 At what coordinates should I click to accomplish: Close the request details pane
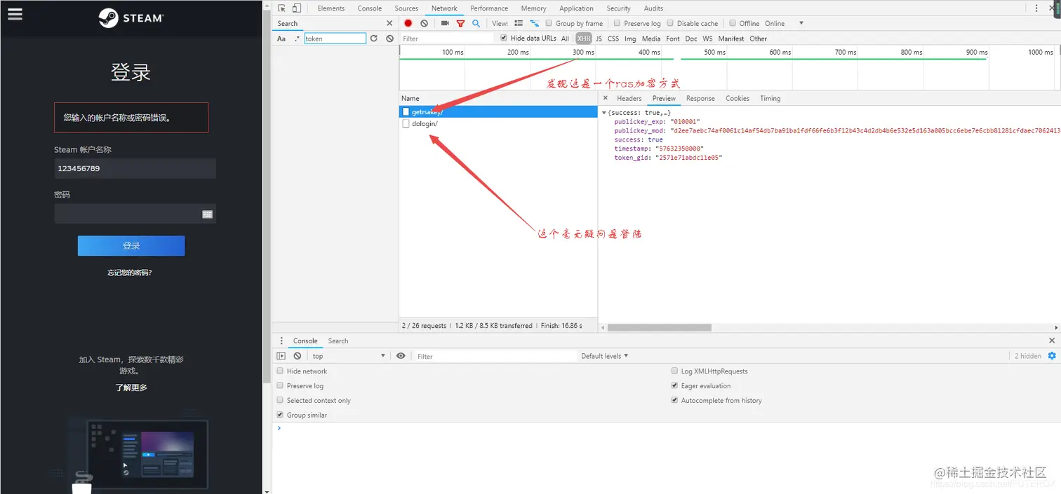606,98
